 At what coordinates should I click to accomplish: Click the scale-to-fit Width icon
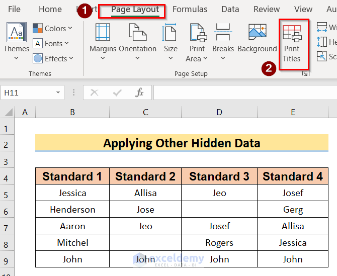click(322, 27)
